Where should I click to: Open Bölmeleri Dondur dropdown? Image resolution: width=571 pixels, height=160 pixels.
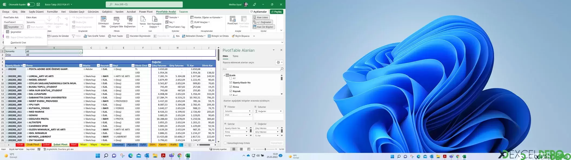[194, 36]
